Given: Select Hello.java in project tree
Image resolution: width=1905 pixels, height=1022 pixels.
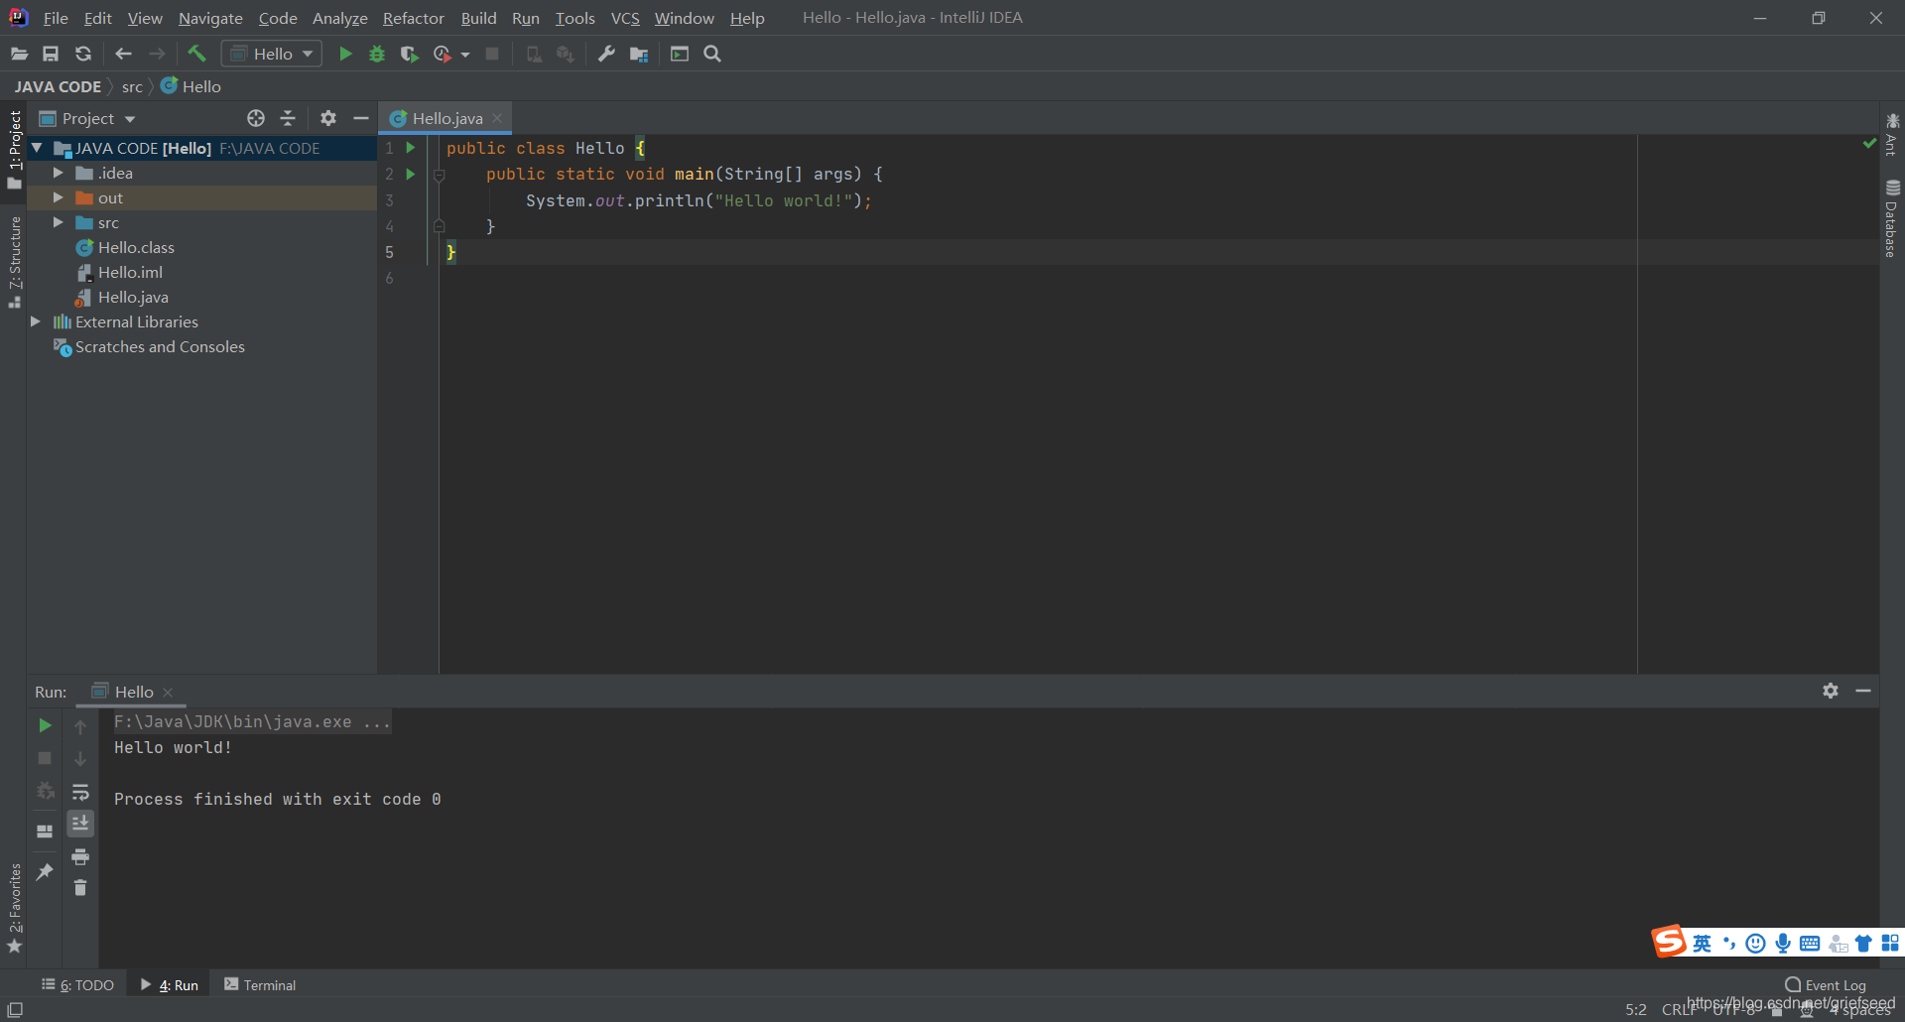Looking at the screenshot, I should click(x=133, y=297).
